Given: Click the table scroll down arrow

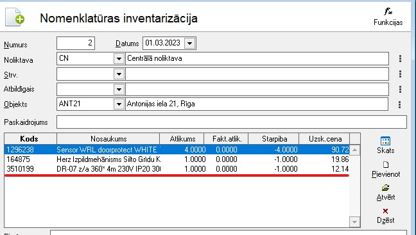Looking at the screenshot, I should click(355, 222).
